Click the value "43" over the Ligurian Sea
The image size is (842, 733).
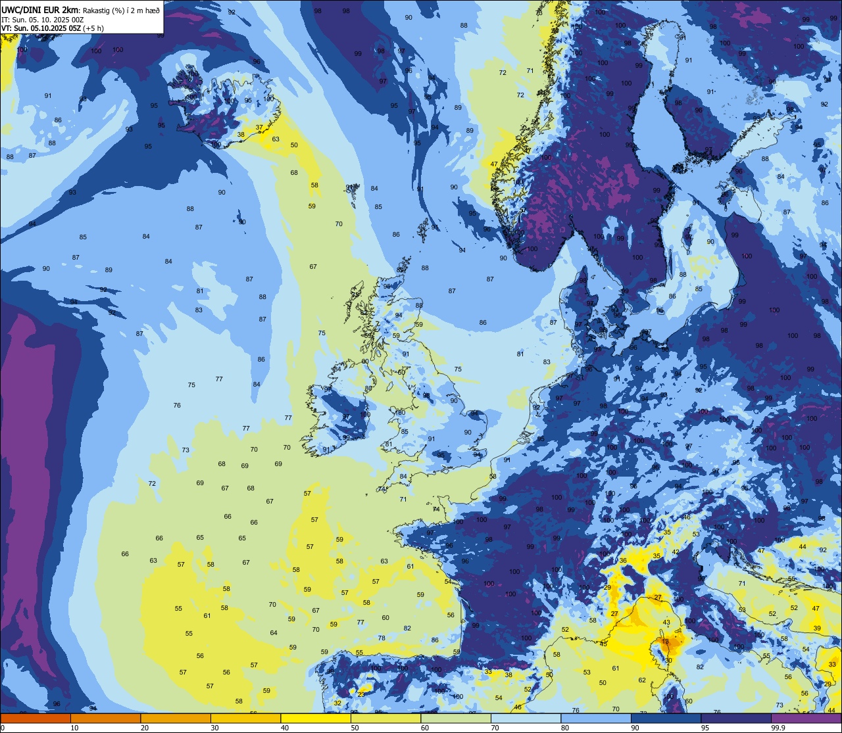(x=666, y=623)
